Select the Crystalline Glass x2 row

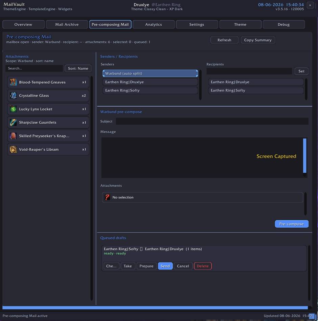tap(48, 95)
